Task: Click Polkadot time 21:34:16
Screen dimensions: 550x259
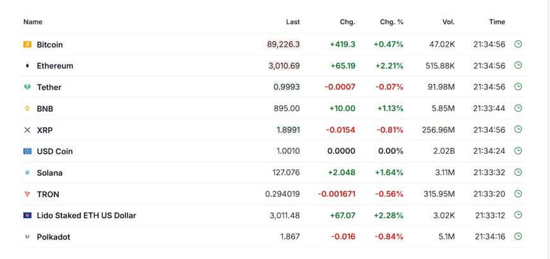Action: click(x=491, y=237)
